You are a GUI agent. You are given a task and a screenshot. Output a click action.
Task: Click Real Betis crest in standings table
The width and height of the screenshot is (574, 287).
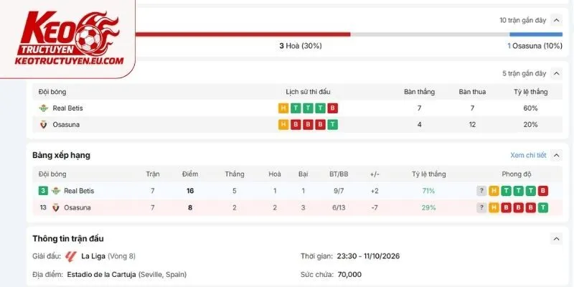click(x=56, y=191)
